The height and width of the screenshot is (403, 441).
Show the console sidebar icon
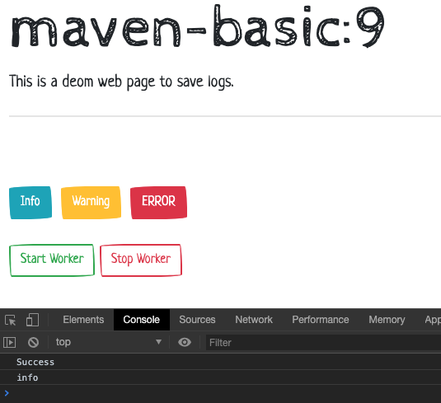point(10,342)
